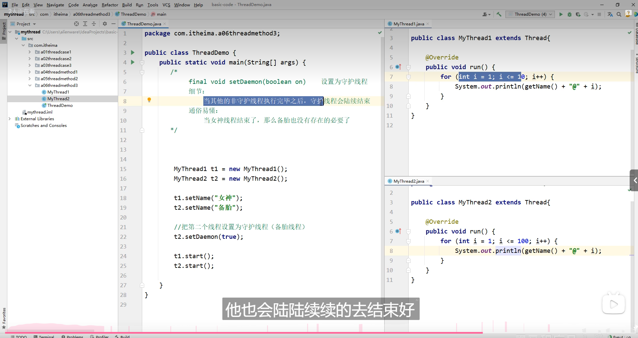Expand the a01threadcase1 package

point(30,52)
